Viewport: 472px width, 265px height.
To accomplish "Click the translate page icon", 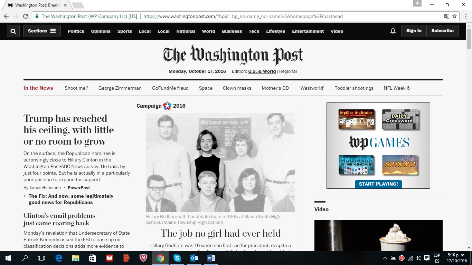I will pos(447,16).
